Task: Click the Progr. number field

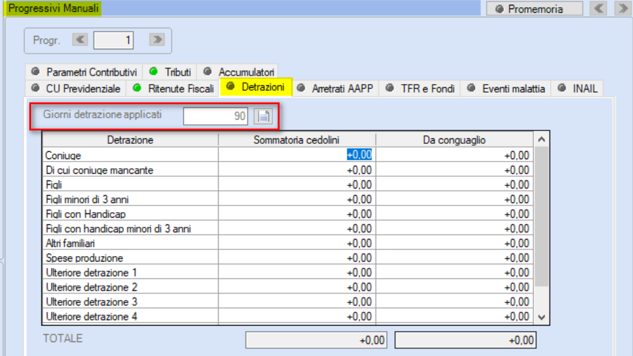Action: click(x=114, y=40)
